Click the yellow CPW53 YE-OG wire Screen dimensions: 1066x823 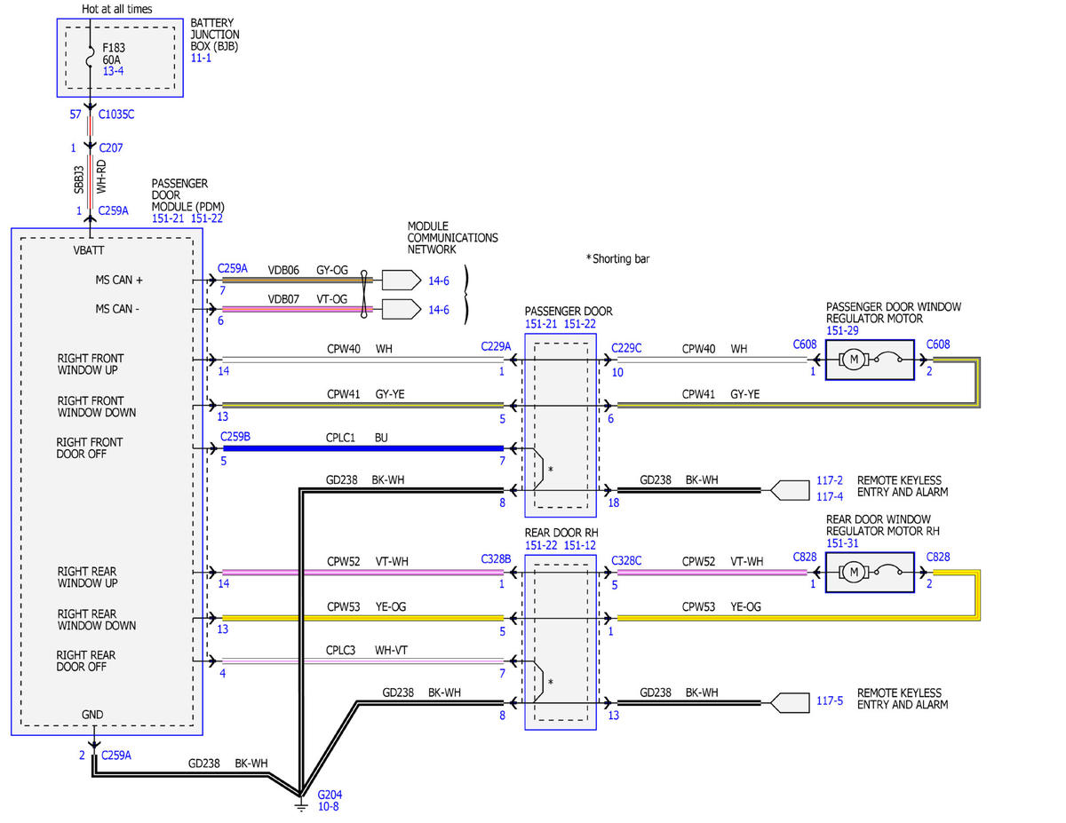362,618
